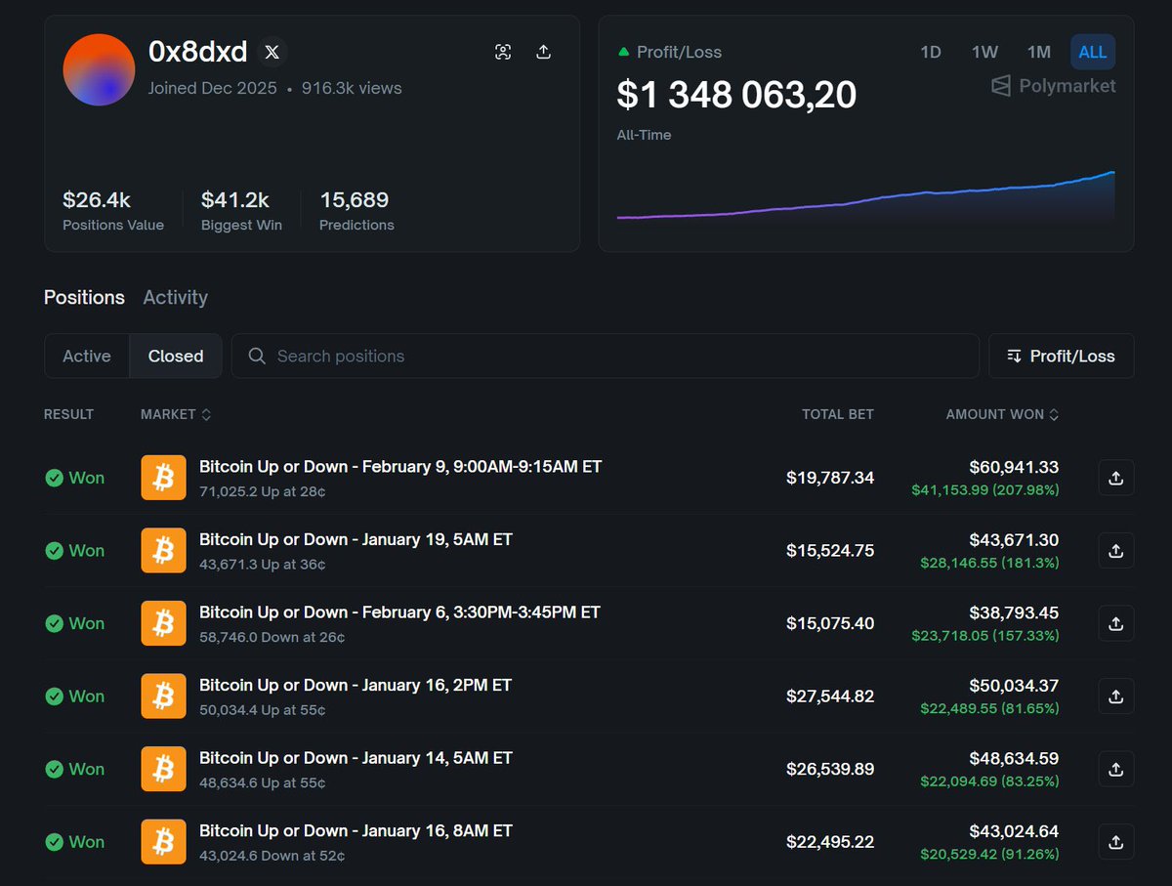Click the AMOUNT WON sort chevron

(x=1054, y=414)
